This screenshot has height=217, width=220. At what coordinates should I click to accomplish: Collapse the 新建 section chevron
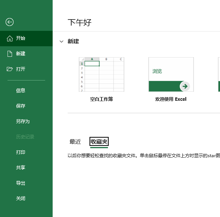tap(61, 41)
